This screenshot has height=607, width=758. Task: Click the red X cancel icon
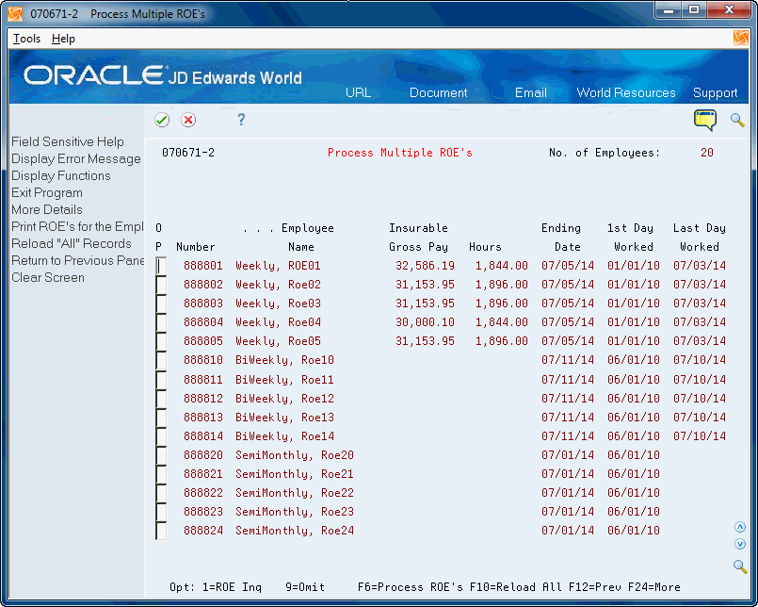tap(188, 120)
